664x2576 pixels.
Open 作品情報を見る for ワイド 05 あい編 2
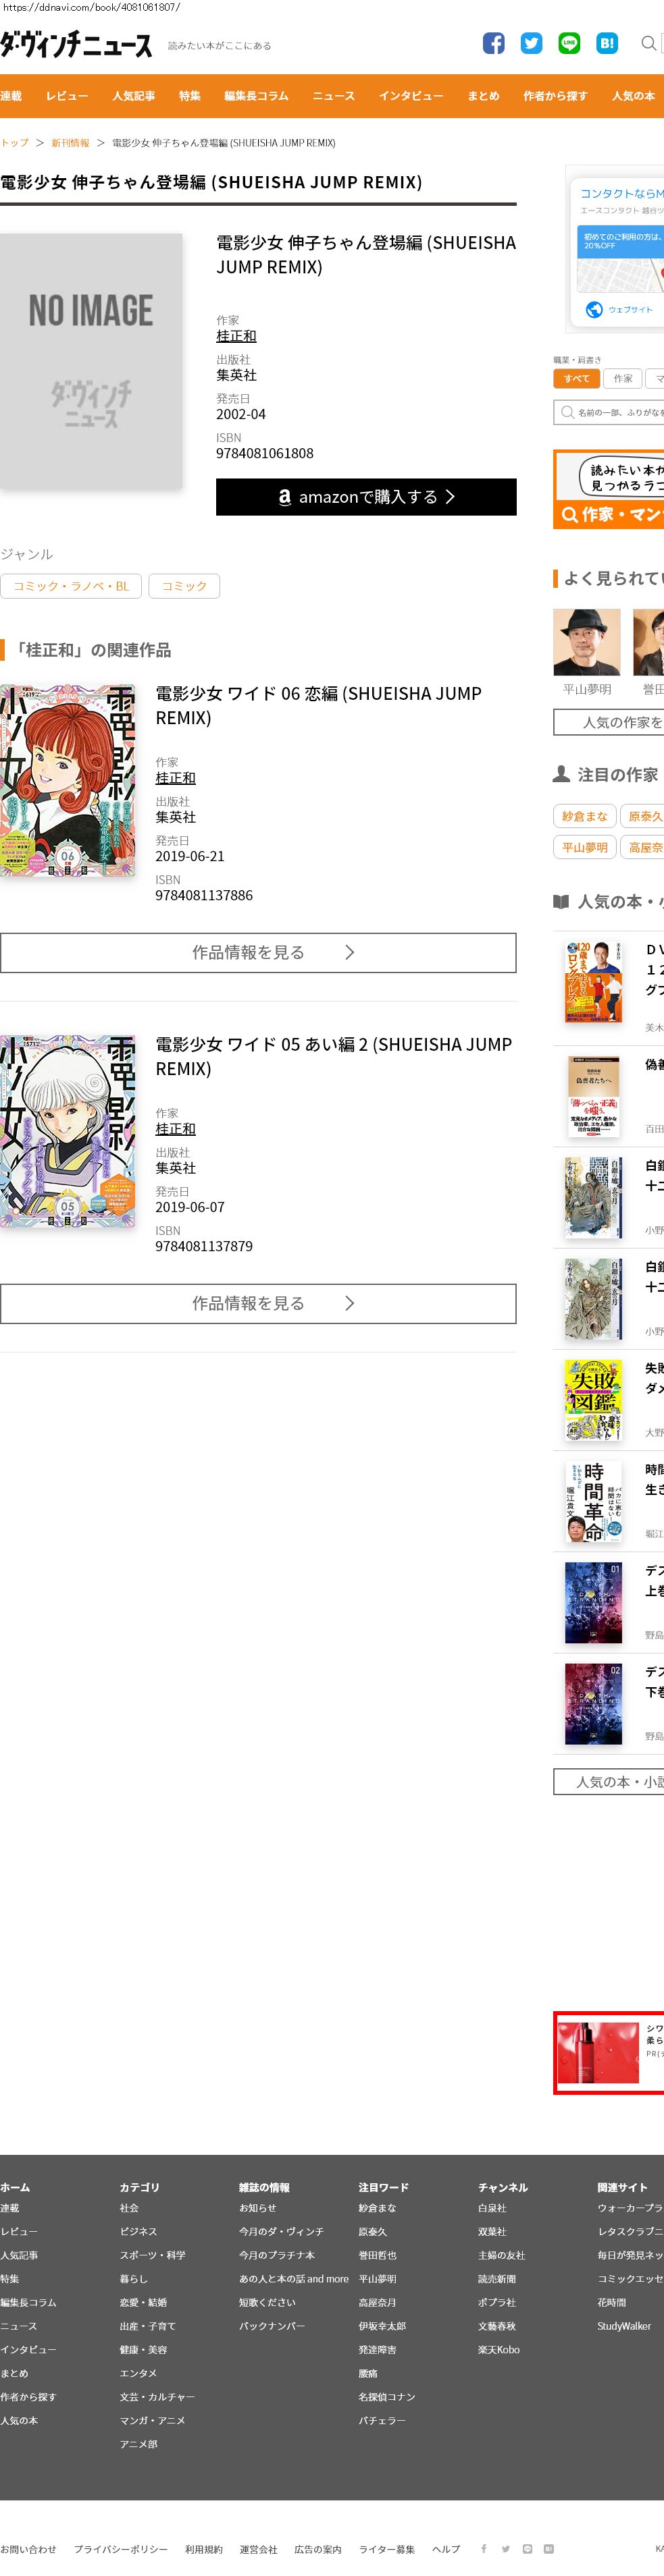coord(259,1304)
